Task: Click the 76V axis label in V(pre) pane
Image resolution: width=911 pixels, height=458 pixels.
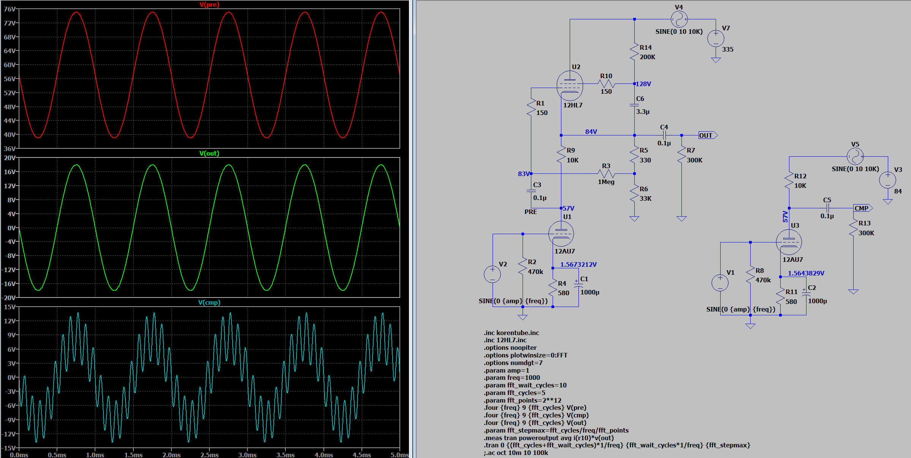Action: point(10,9)
